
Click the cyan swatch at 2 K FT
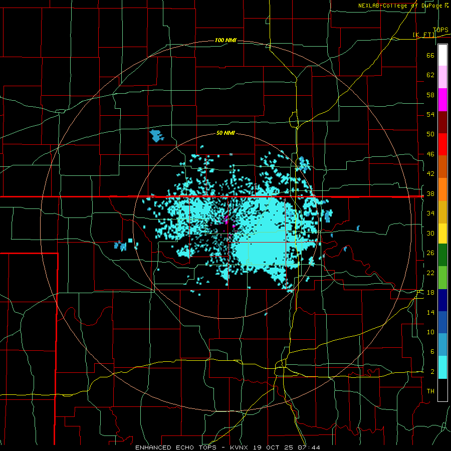pos(442,367)
